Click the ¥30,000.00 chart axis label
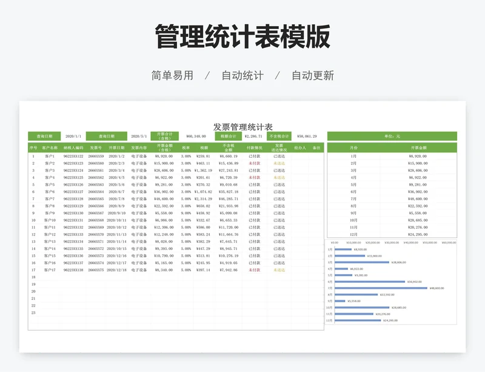The image size is (485, 372). [x=392, y=243]
